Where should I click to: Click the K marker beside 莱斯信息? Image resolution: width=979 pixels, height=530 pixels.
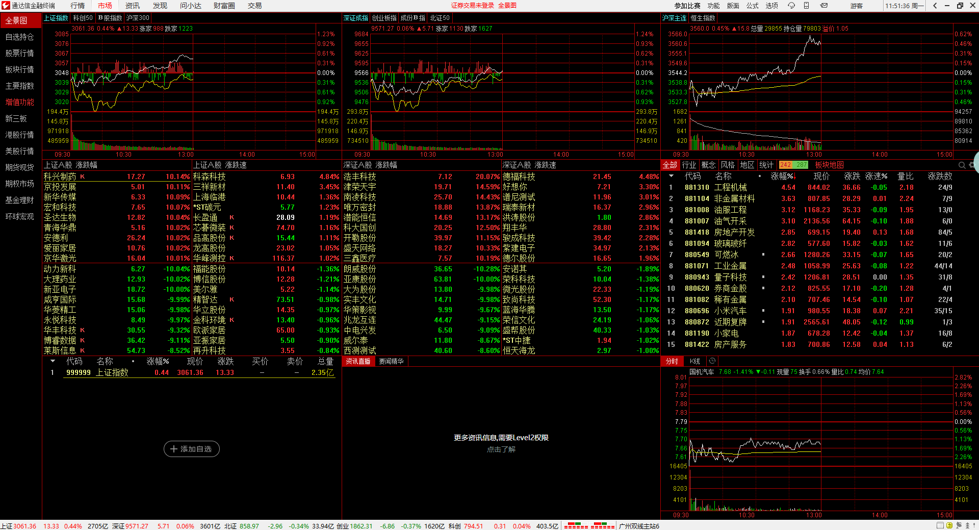tap(83, 350)
